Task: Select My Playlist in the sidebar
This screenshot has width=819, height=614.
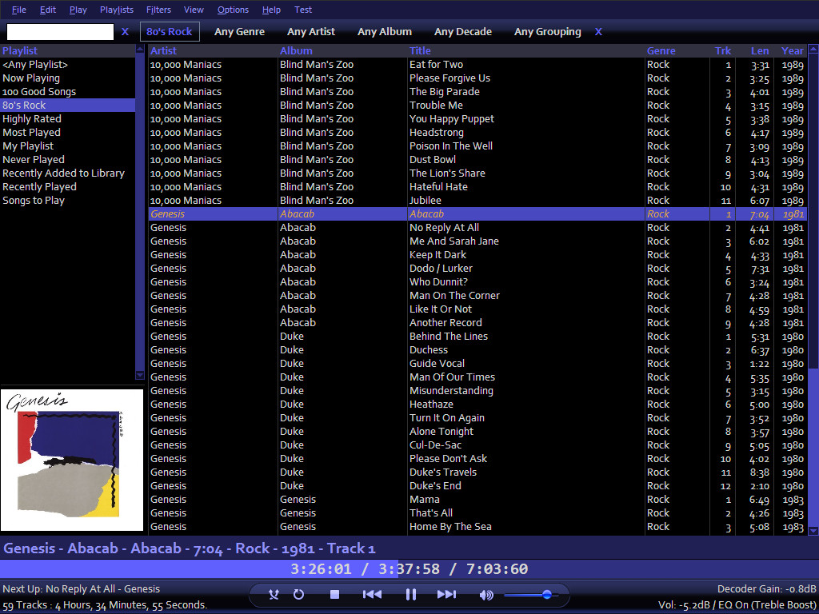Action: [67, 146]
